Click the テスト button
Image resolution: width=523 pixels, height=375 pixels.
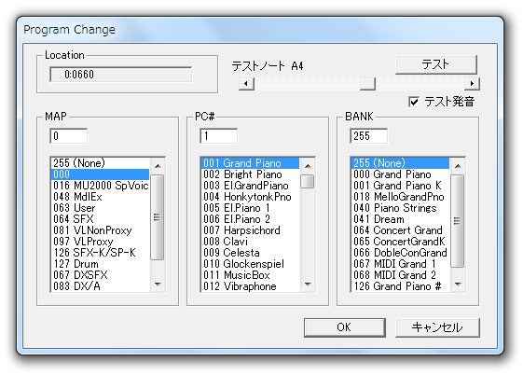[436, 64]
